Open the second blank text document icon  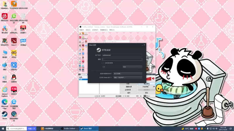(x=23, y=16)
